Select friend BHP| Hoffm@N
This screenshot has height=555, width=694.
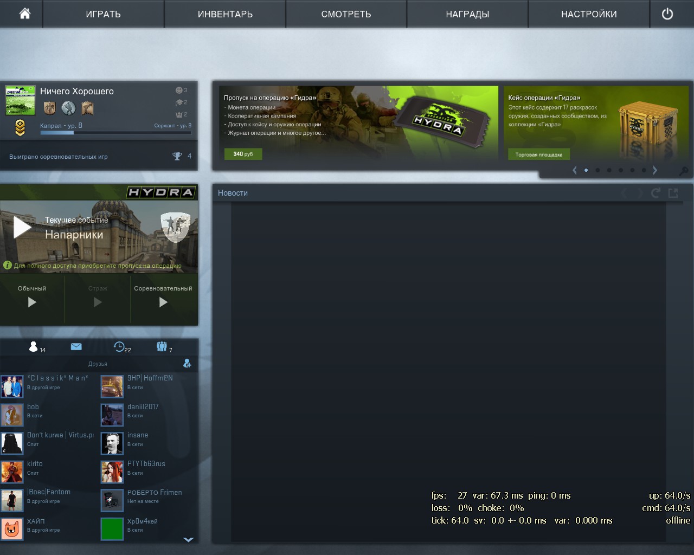pyautogui.click(x=147, y=386)
